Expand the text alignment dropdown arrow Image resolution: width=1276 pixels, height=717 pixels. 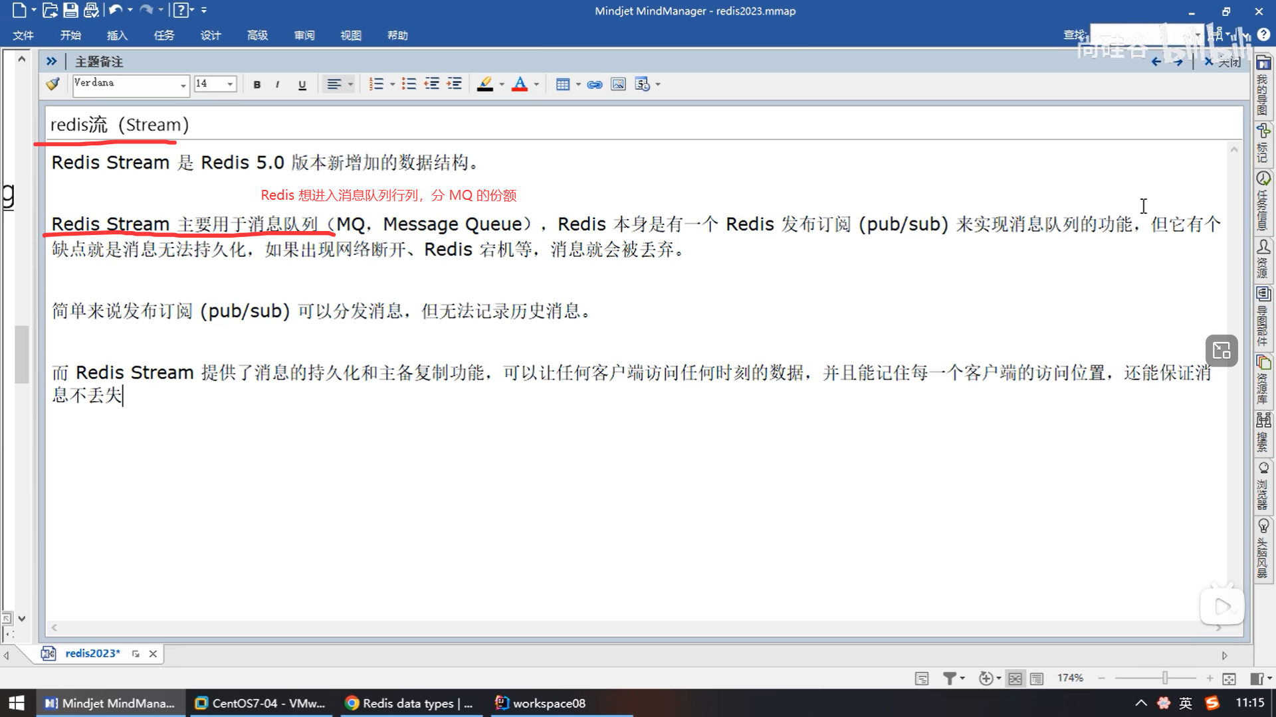tap(351, 84)
